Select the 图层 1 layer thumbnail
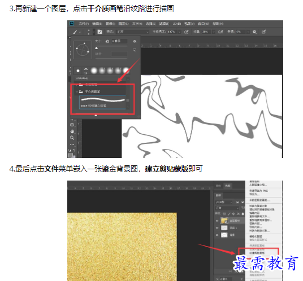Viewport: 303px width, 281px height. point(224,228)
